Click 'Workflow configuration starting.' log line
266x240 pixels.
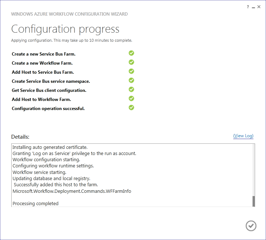[46, 160]
